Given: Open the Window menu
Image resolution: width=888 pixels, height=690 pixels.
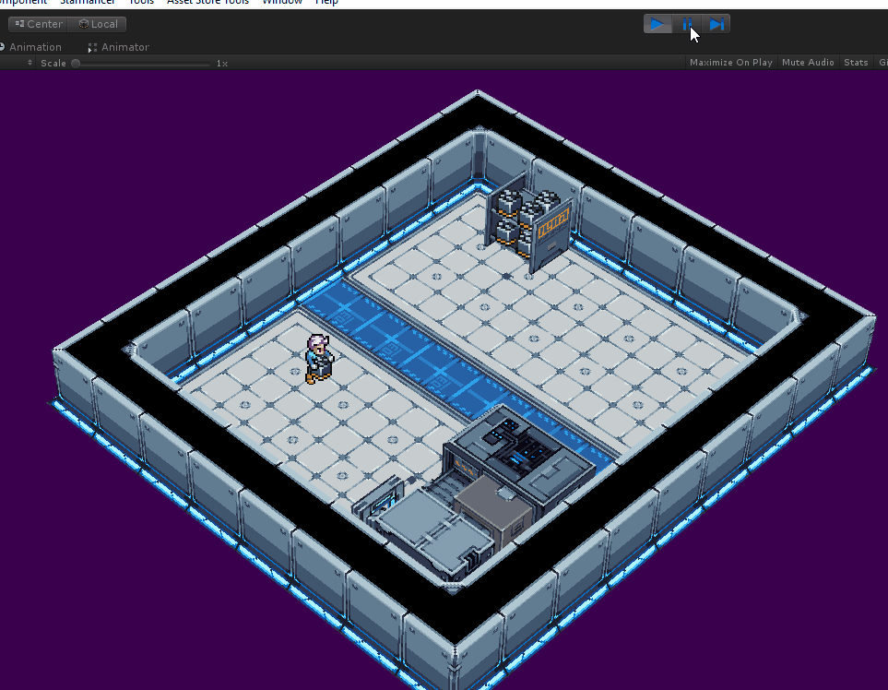Looking at the screenshot, I should click(282, 2).
